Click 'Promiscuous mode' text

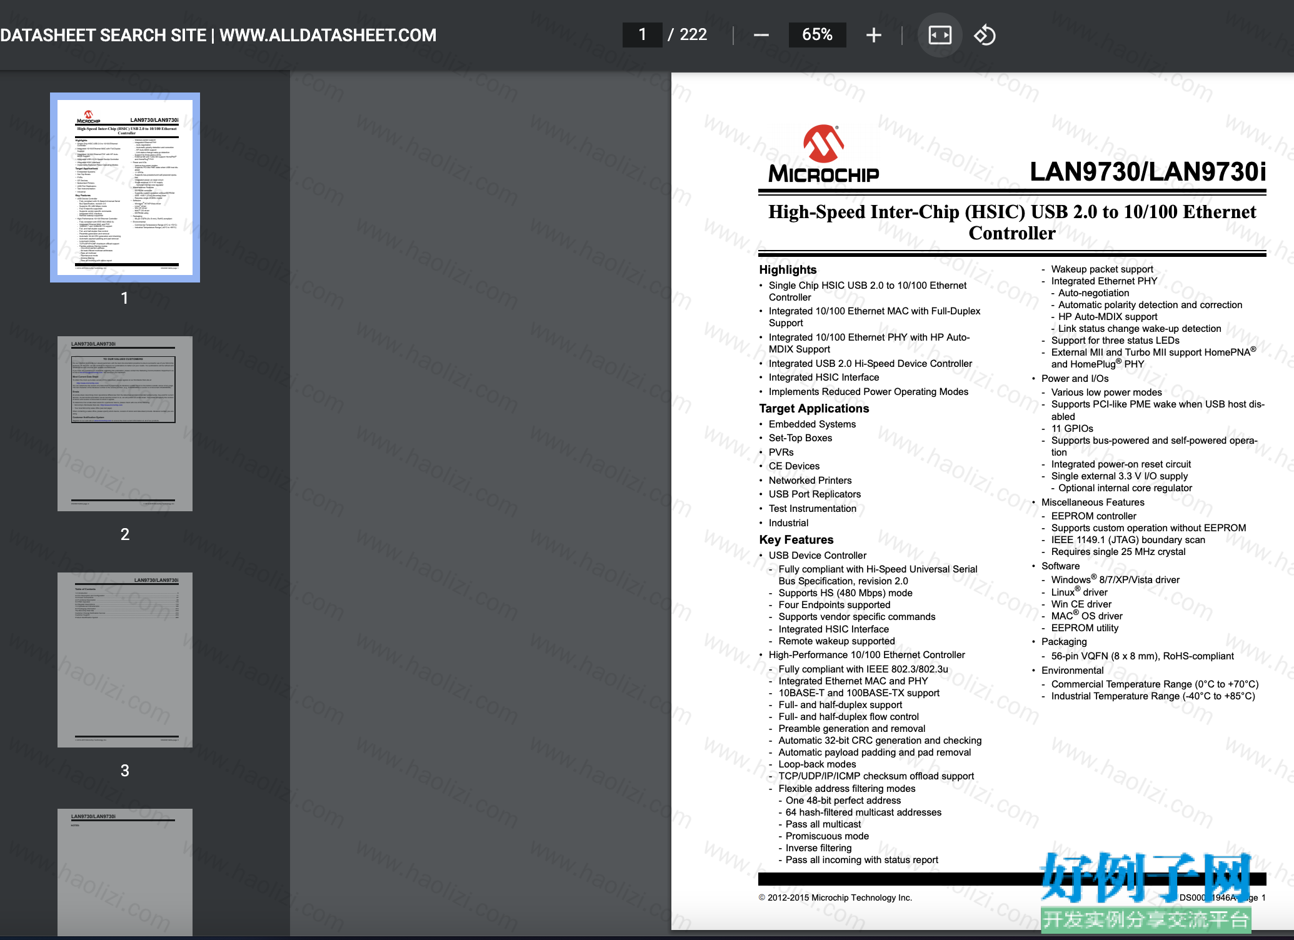[x=827, y=836]
